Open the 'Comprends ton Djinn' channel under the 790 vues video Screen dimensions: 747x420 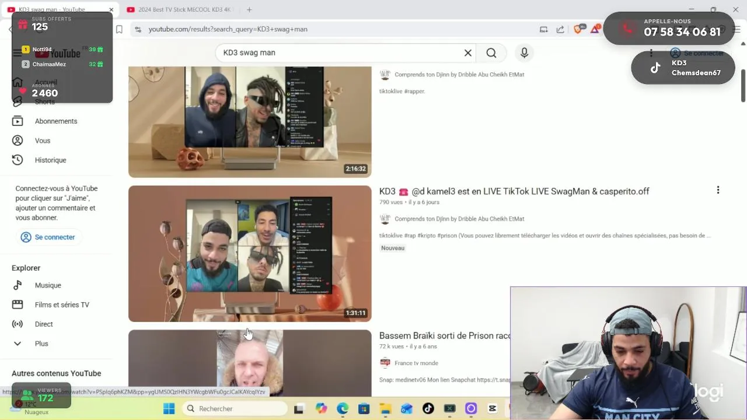tap(459, 219)
